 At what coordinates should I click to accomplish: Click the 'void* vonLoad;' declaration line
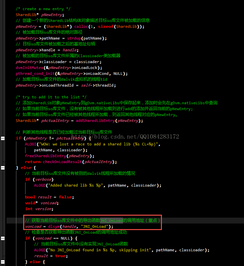[42, 203]
